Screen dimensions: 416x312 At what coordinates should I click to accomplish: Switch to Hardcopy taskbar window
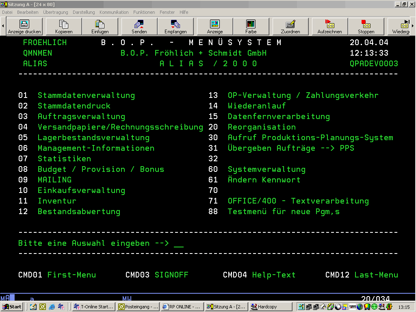(270, 307)
